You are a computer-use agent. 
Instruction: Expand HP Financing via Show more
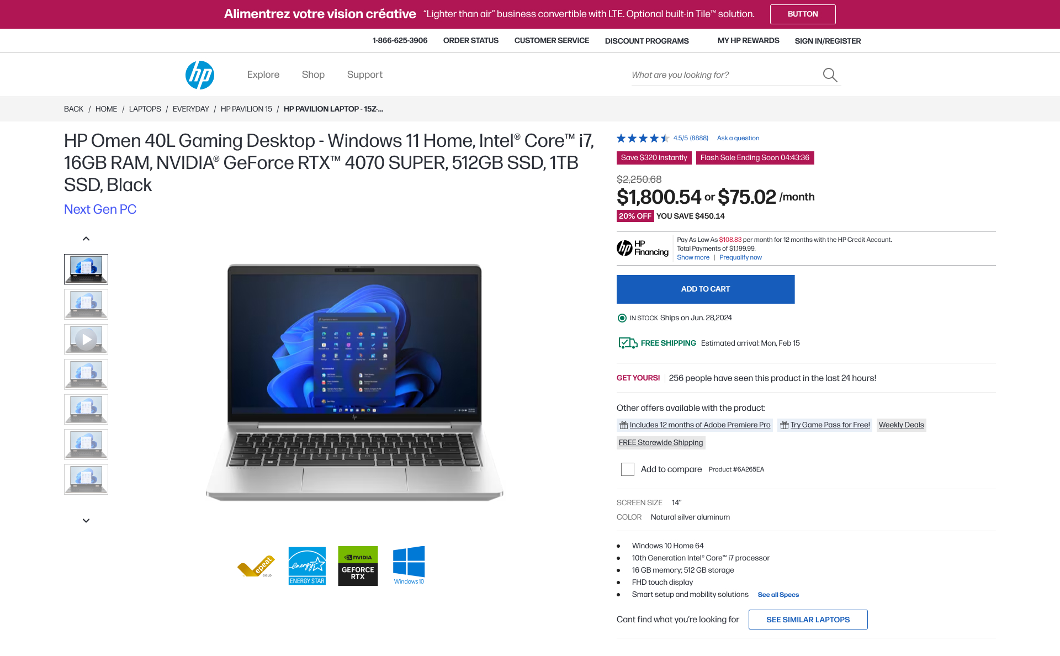coord(693,257)
